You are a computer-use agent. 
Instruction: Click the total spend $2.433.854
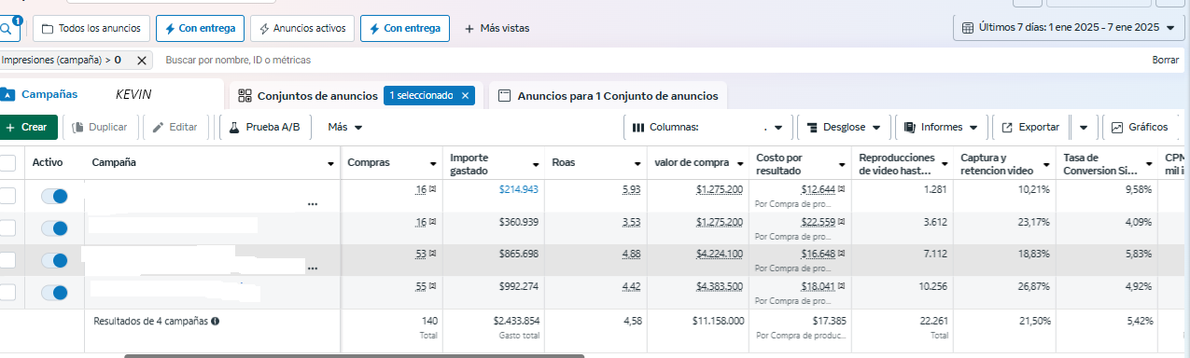click(516, 320)
